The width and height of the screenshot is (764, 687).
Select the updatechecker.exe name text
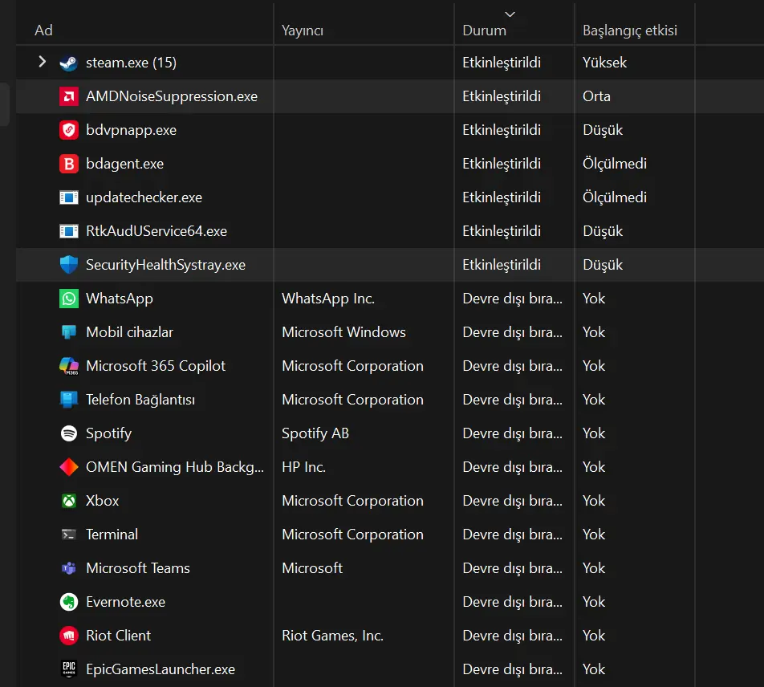144,197
